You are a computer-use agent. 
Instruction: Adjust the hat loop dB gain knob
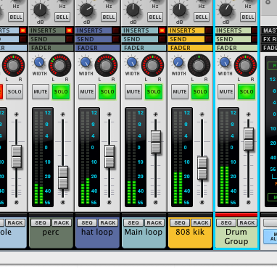pos(87,10)
